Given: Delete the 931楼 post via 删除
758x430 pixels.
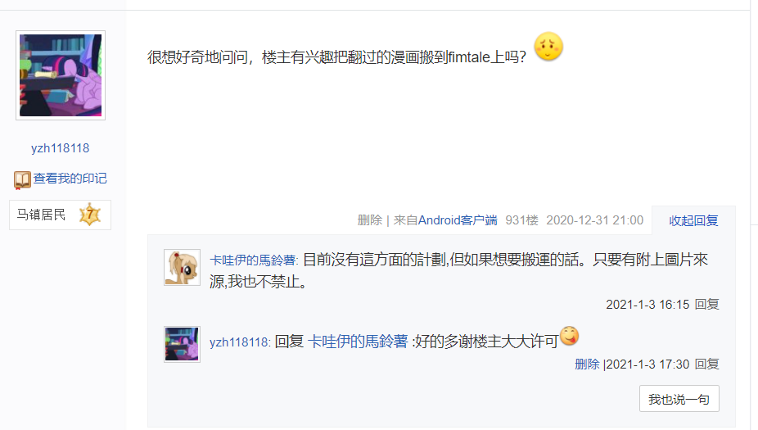Looking at the screenshot, I should [x=370, y=220].
